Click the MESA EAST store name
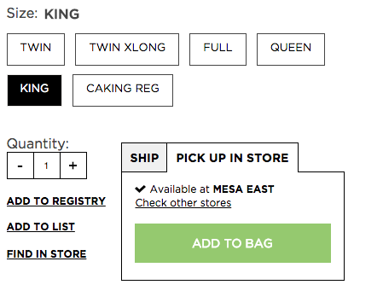Screen dimensions: 383x308 pos(244,189)
